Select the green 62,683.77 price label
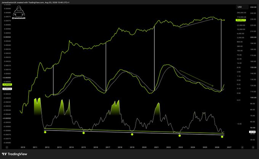 tap(241, 20)
